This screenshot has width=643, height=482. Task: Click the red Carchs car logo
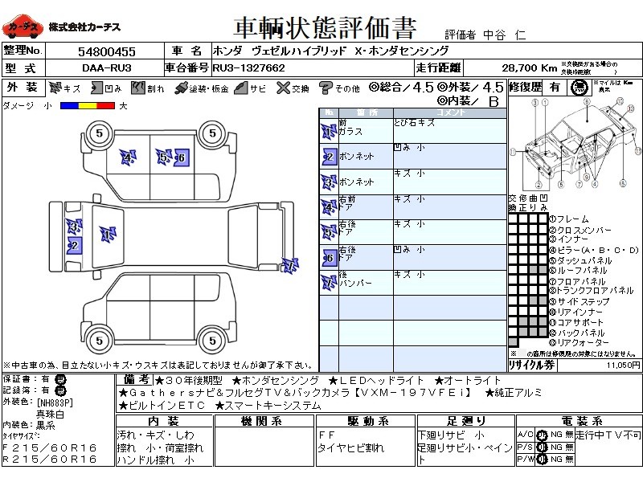[x=23, y=27]
